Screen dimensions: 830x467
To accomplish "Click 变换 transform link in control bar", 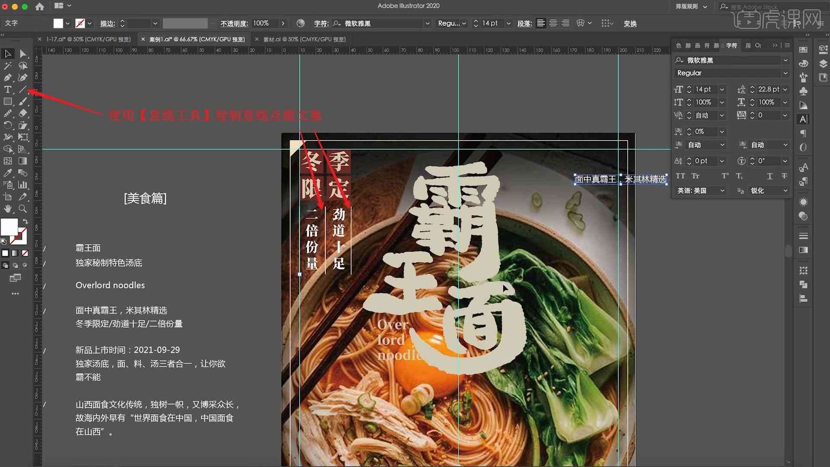I will [630, 23].
